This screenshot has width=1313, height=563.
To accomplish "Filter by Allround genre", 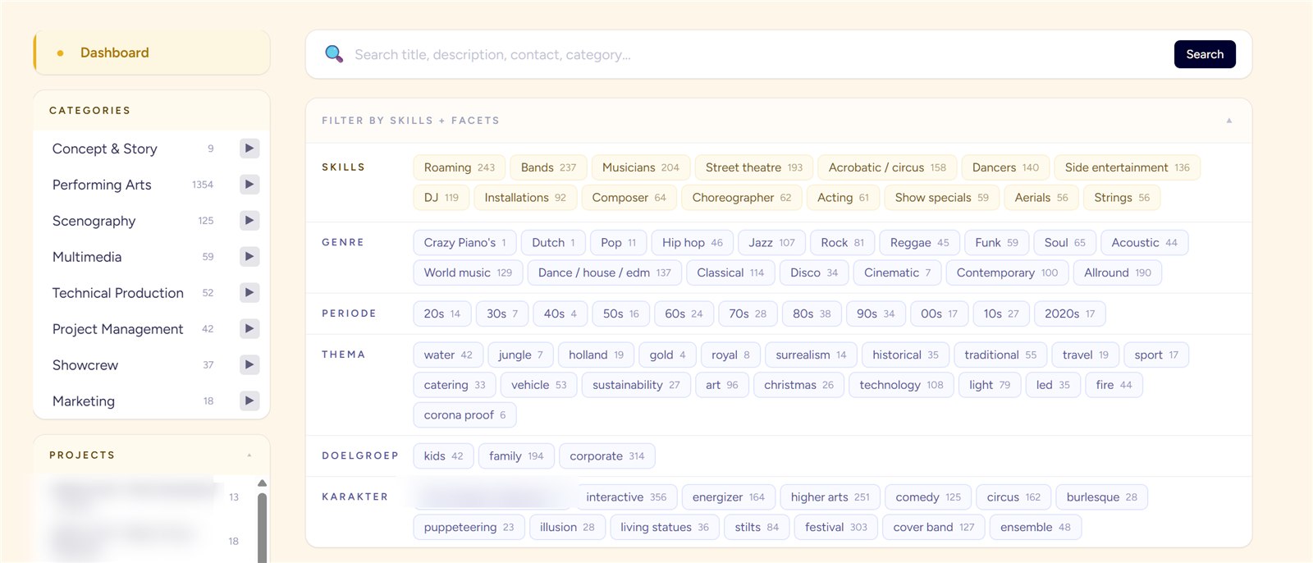I will coord(1118,273).
